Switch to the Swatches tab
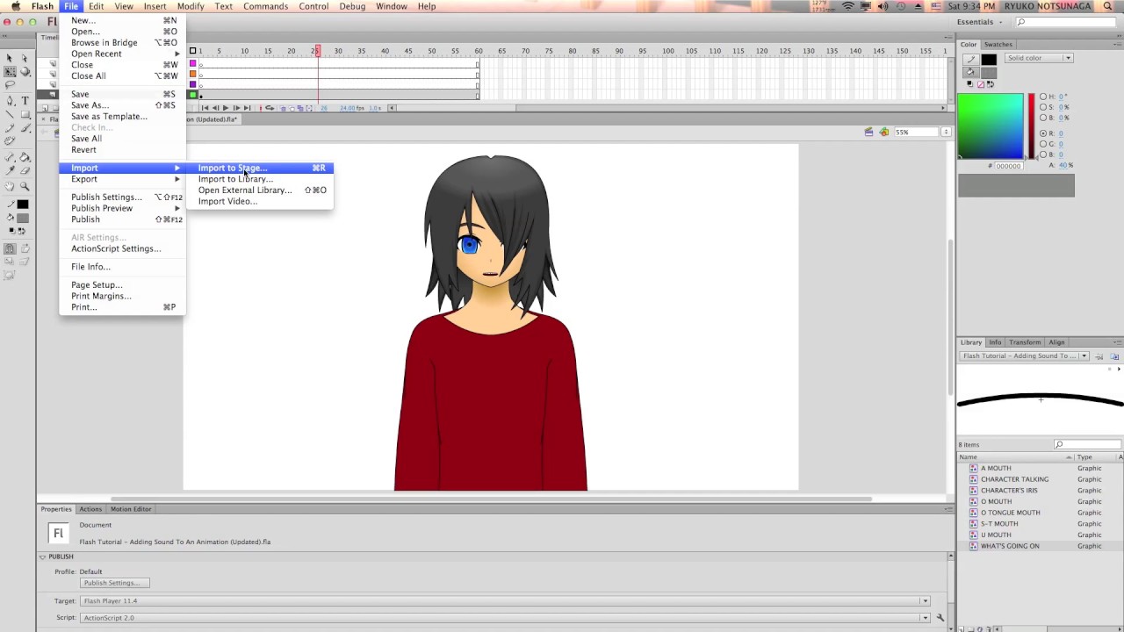The image size is (1124, 632). (998, 44)
